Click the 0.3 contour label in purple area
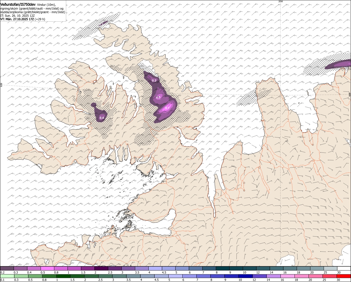The width and height of the screenshot is (351, 282). 154,80
